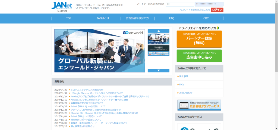Open Google Chrome バージョン80 news link
Image resolution: width=278 pixels, height=130 pixels.
point(97,93)
